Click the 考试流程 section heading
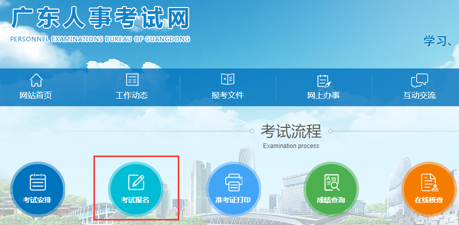The image size is (459, 225). [x=291, y=131]
